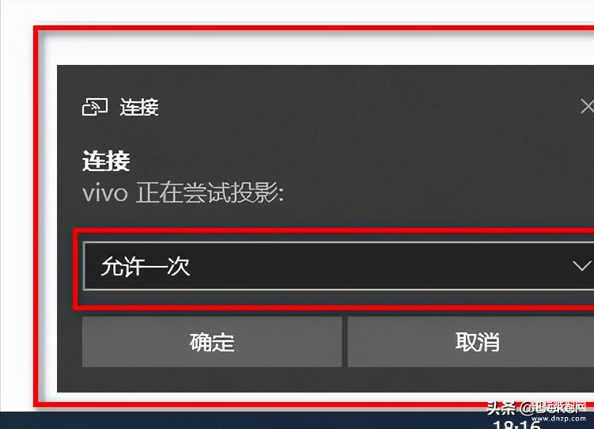Open the 允许一次 permission combo box
The width and height of the screenshot is (594, 429).
[339, 266]
